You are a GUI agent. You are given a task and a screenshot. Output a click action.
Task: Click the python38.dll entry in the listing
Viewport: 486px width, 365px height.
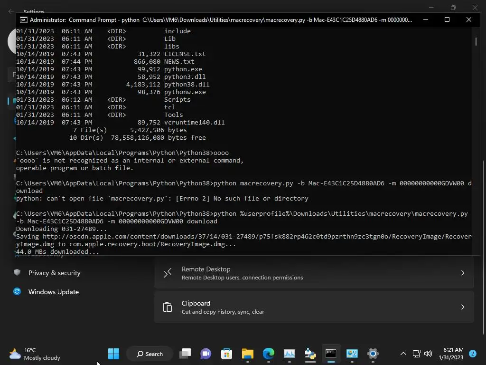coord(187,85)
